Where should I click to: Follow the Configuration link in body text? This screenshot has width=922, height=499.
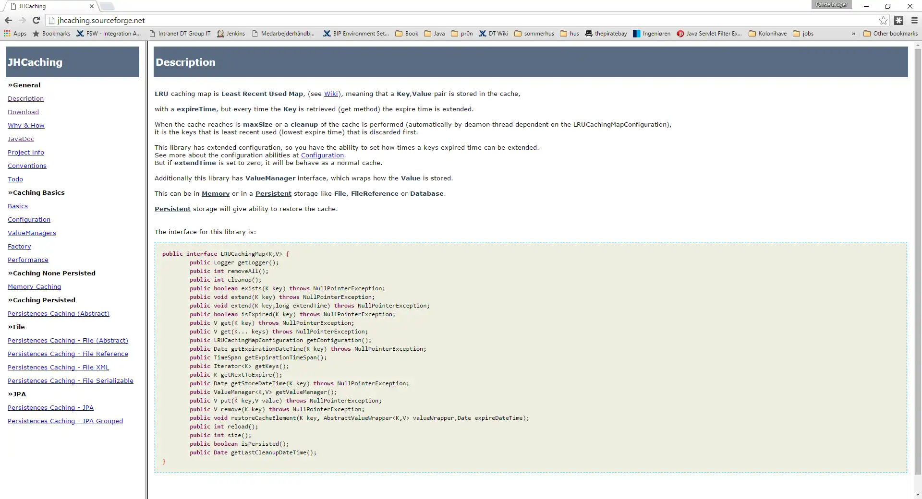tap(322, 155)
